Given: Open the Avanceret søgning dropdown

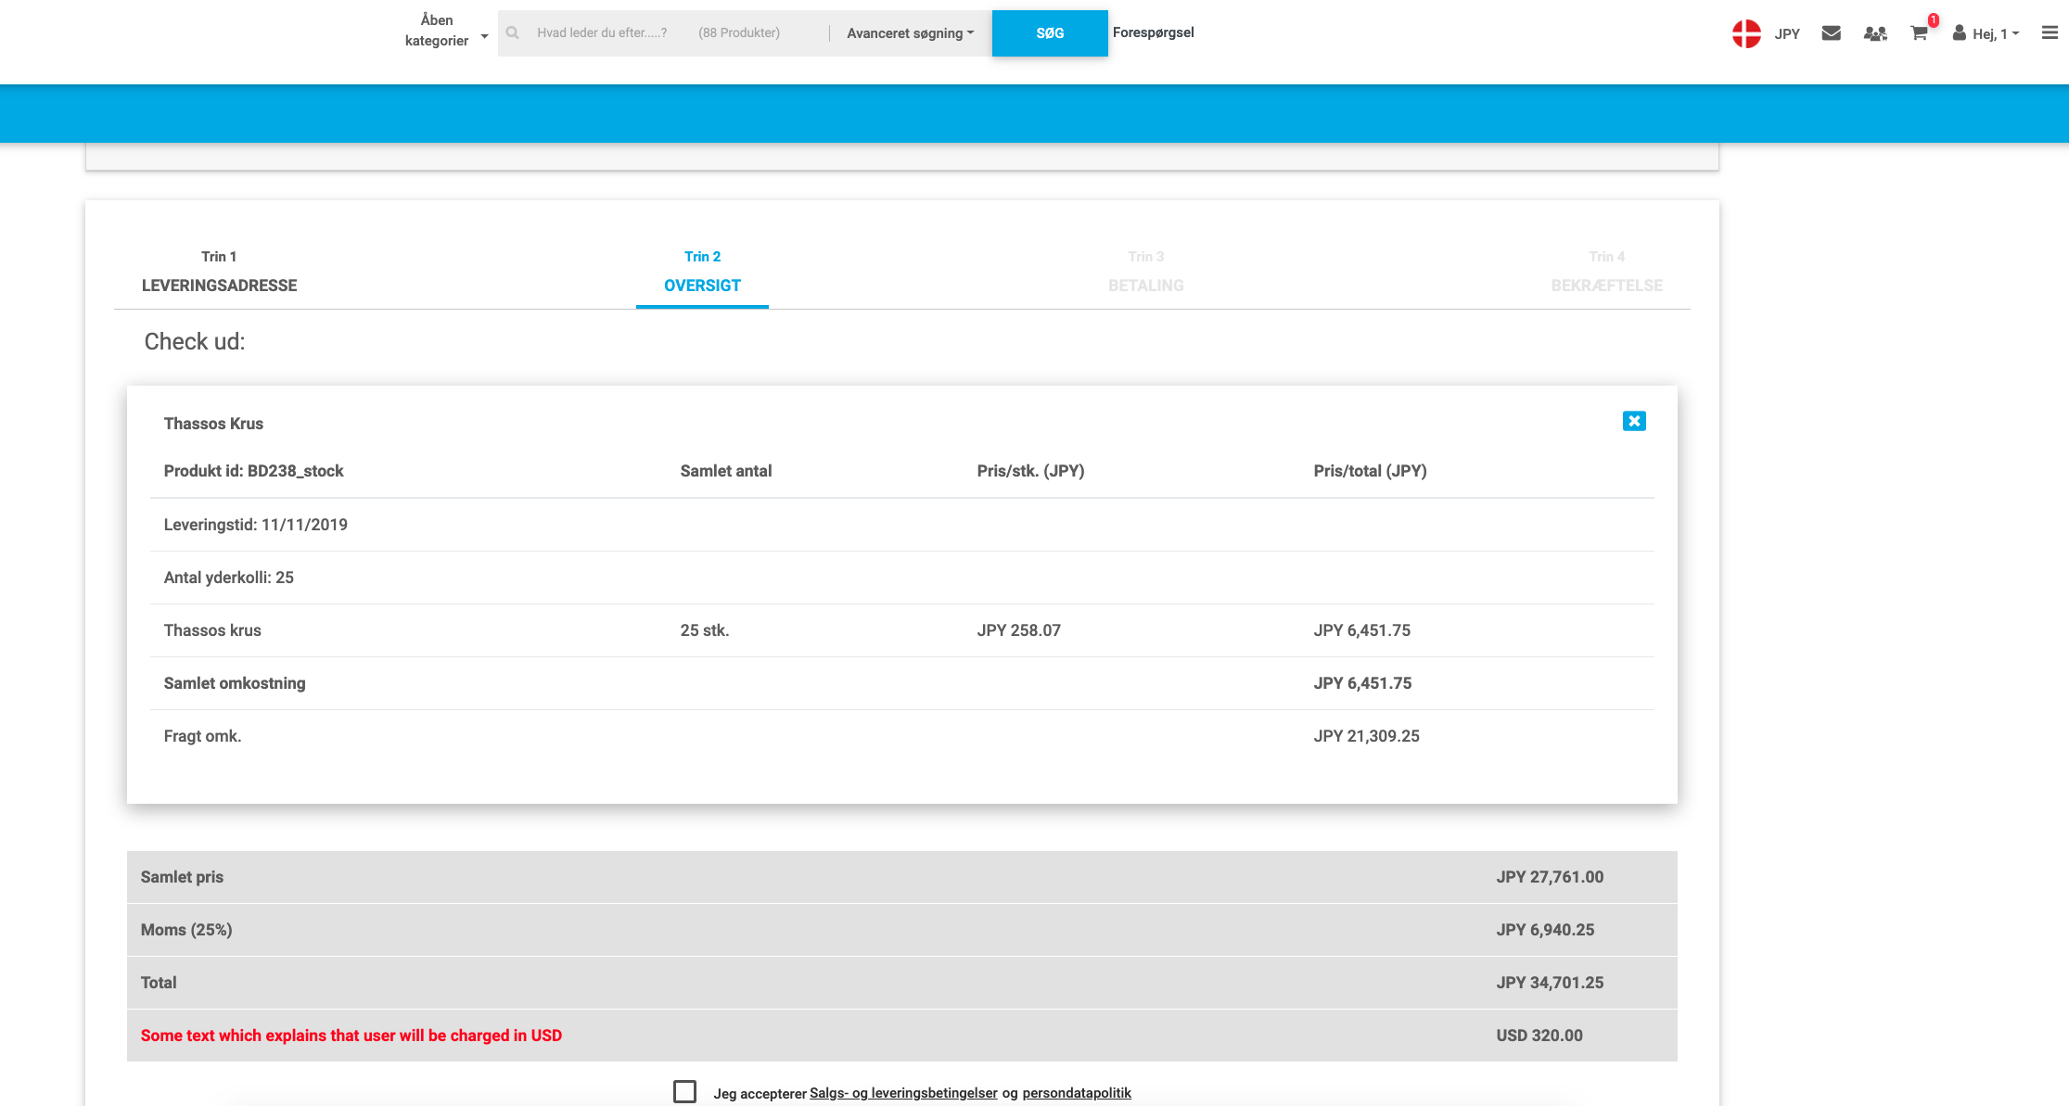Looking at the screenshot, I should point(910,33).
